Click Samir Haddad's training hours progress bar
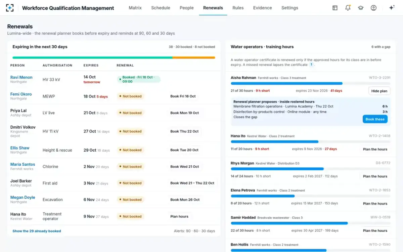The width and height of the screenshot is (403, 252). [x=311, y=223]
